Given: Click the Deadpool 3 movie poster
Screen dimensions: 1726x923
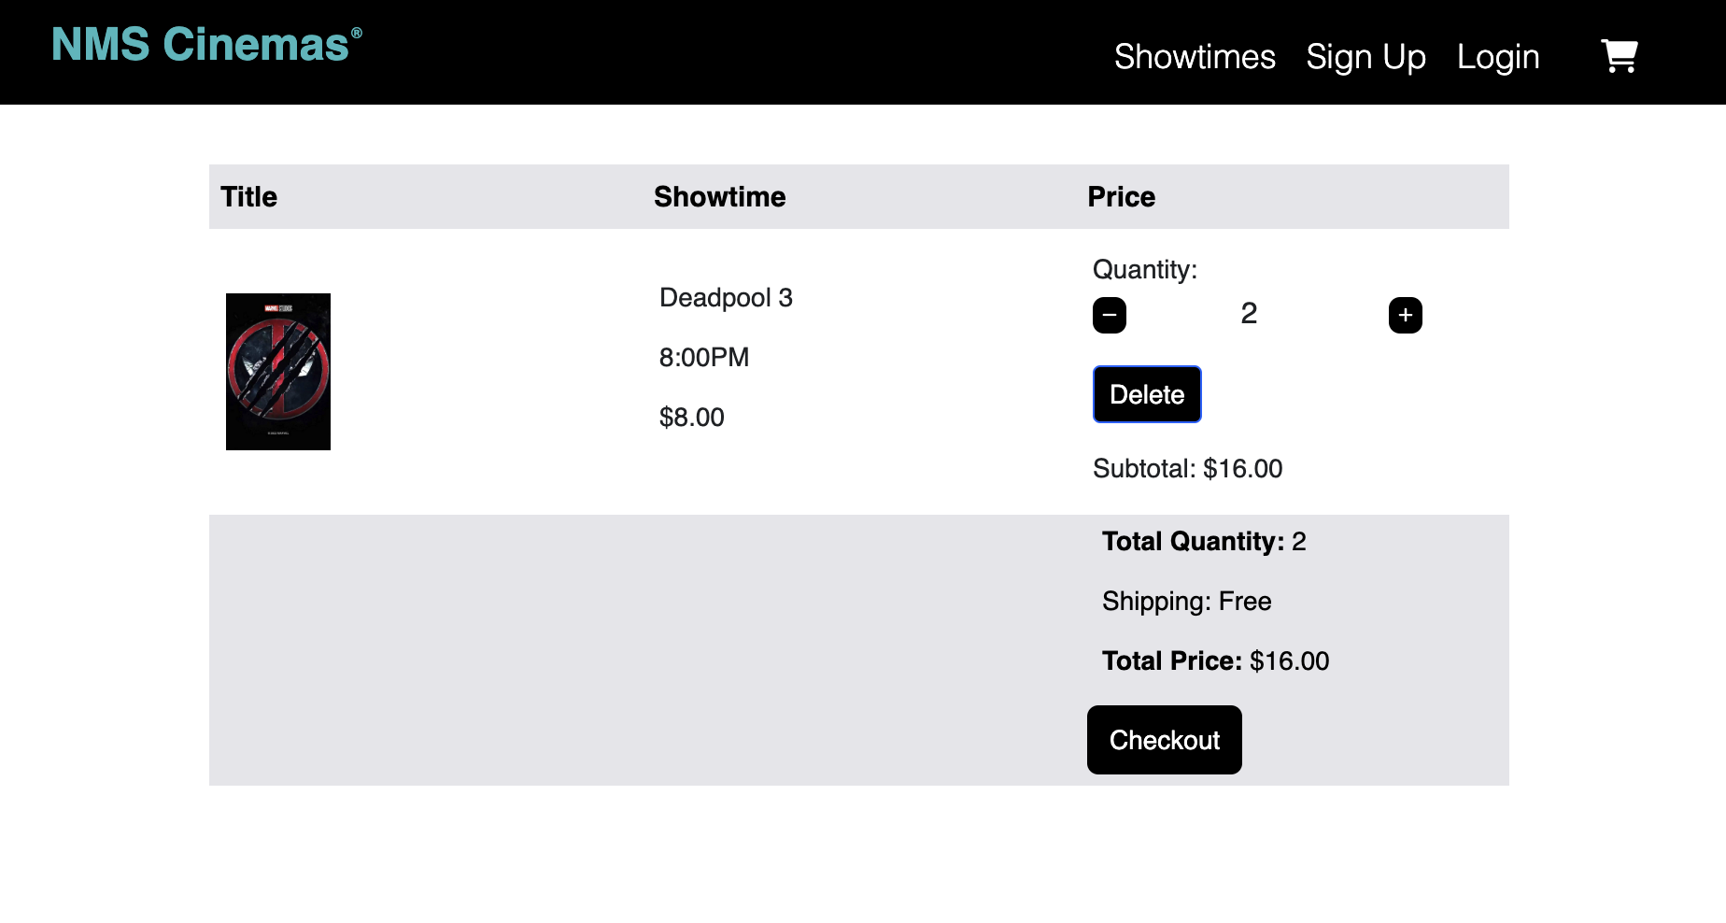Looking at the screenshot, I should [277, 371].
